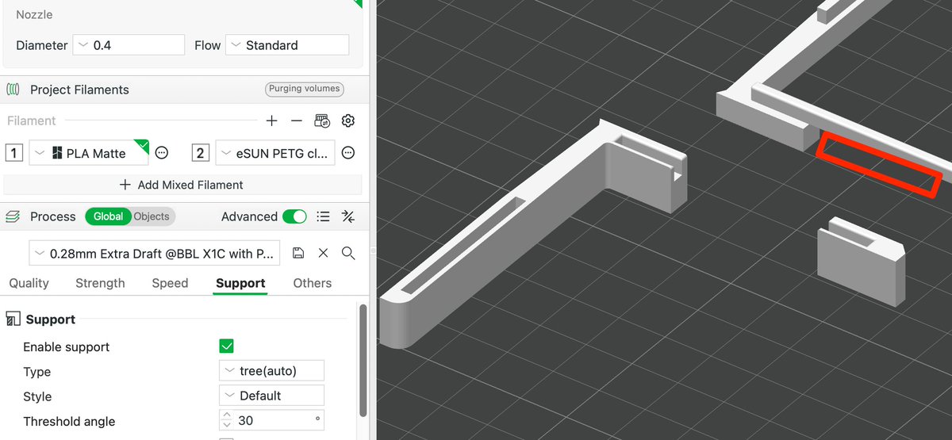Click the PLA Matte brand logo icon
Viewport: 952px width, 440px height.
[57, 153]
